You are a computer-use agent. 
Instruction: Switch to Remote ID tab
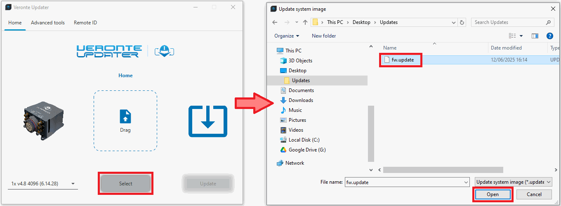coord(85,23)
